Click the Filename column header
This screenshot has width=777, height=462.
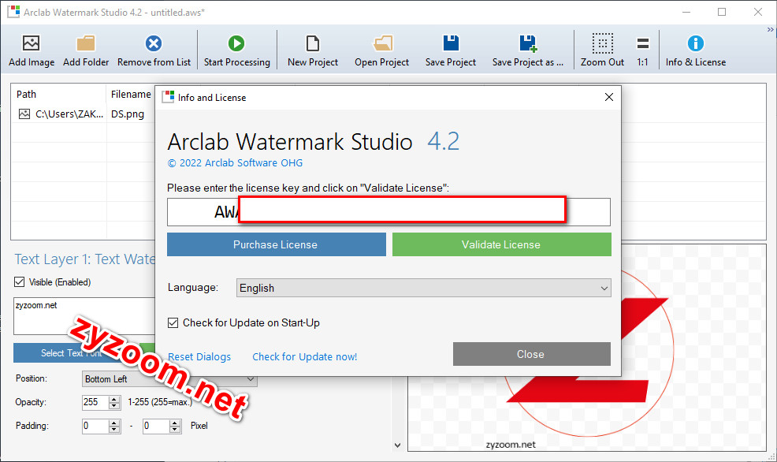131,94
